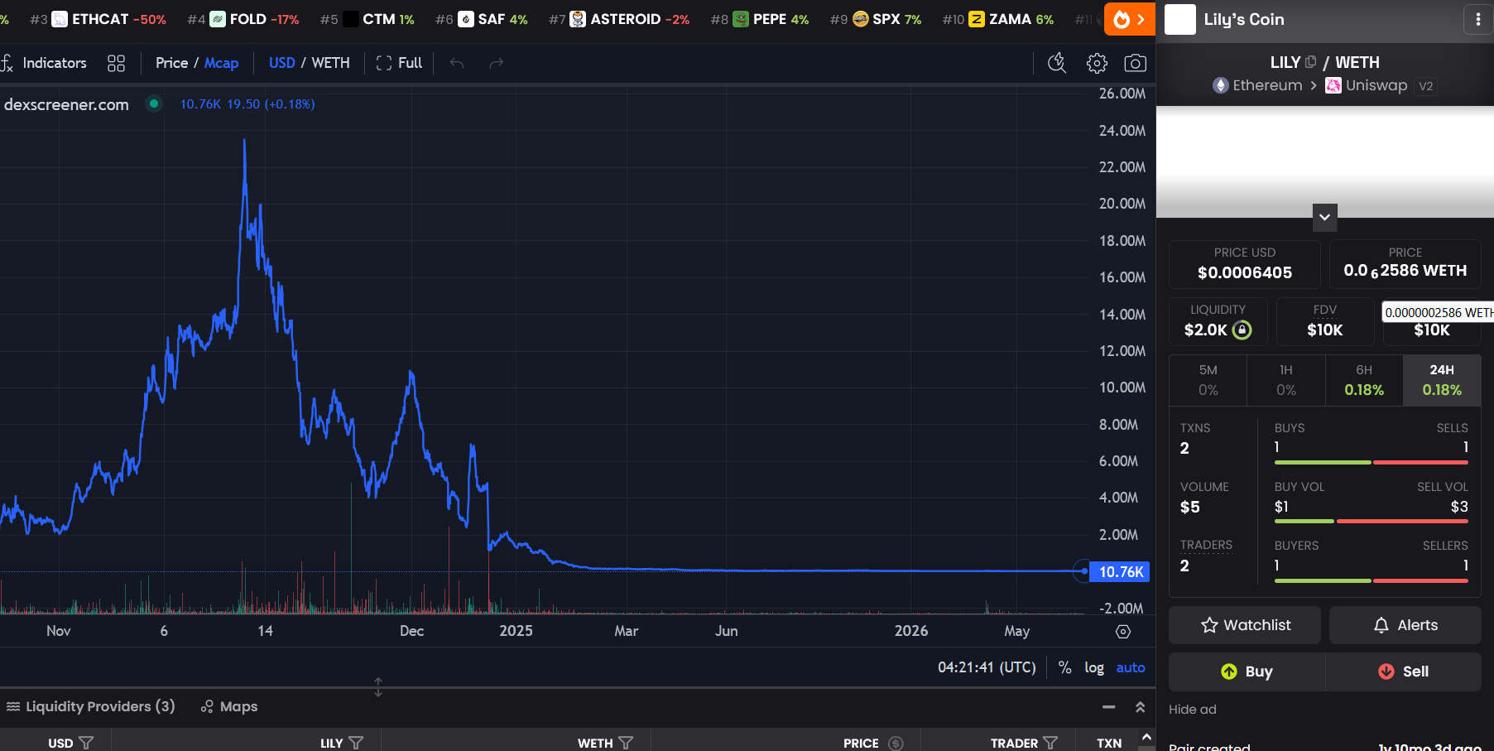1494x751 pixels.
Task: Open the quick search chart icon
Action: pyautogui.click(x=1057, y=63)
